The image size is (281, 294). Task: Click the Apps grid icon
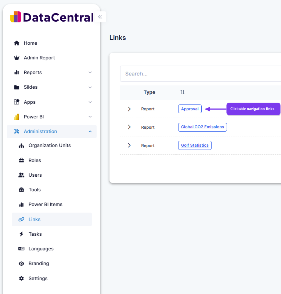(17, 102)
